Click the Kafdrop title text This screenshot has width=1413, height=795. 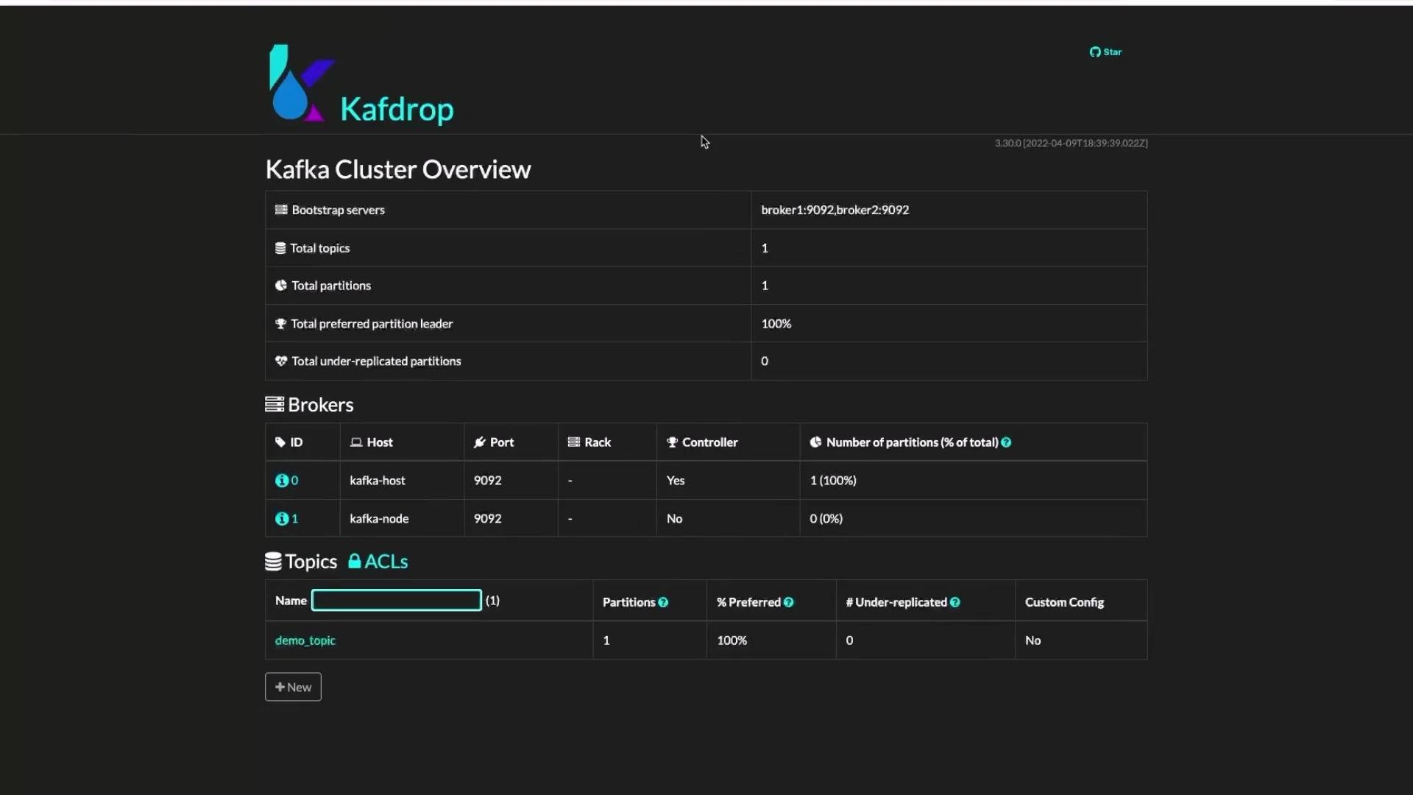(x=397, y=109)
